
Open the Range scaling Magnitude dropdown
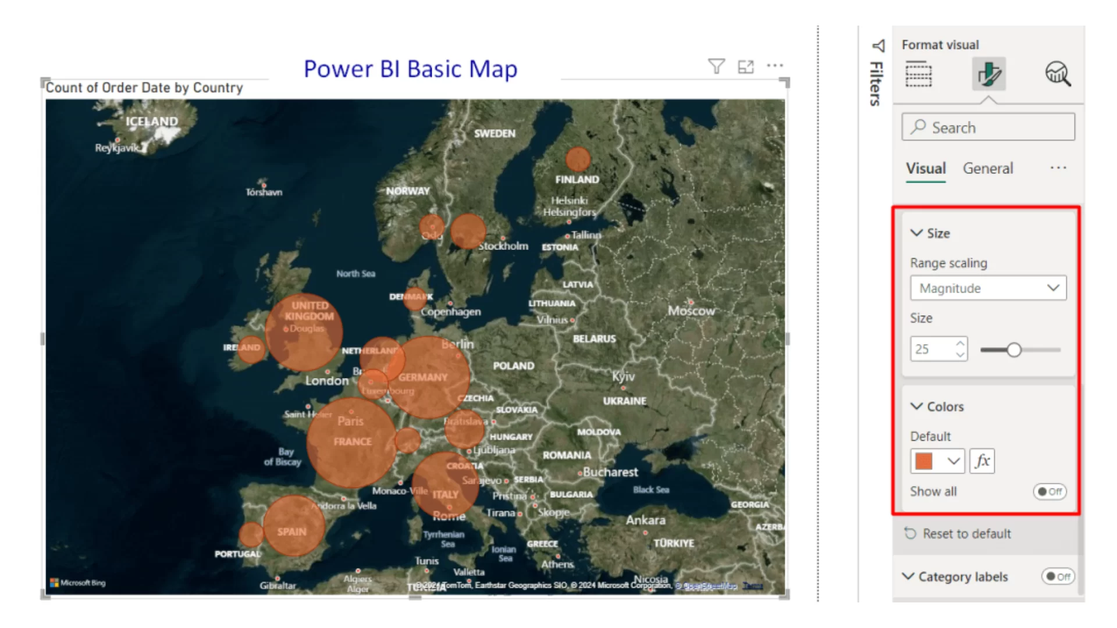(x=988, y=288)
